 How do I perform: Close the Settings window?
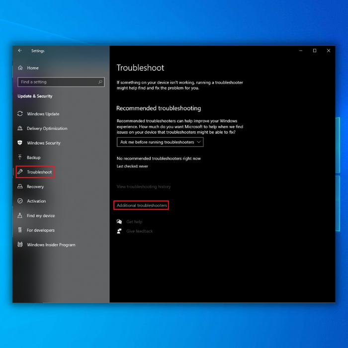(x=329, y=51)
